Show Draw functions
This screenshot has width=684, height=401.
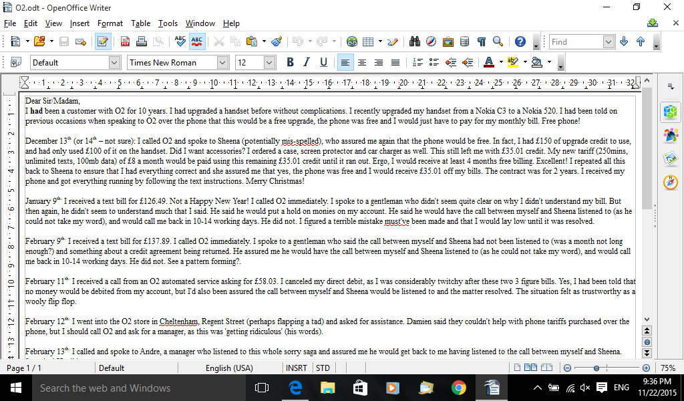(x=393, y=41)
